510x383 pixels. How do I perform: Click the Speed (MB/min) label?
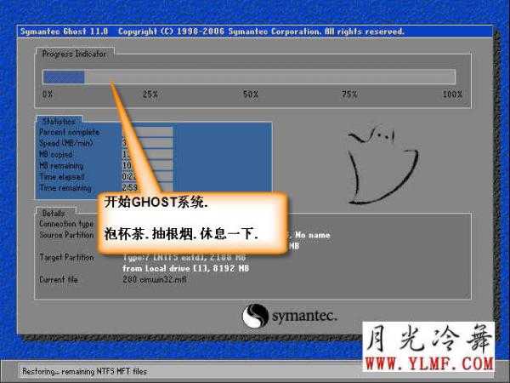[66, 143]
